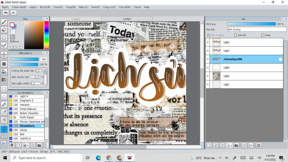Open settings gear of chaenday208 layer
The height and width of the screenshot is (162, 288).
280,59
